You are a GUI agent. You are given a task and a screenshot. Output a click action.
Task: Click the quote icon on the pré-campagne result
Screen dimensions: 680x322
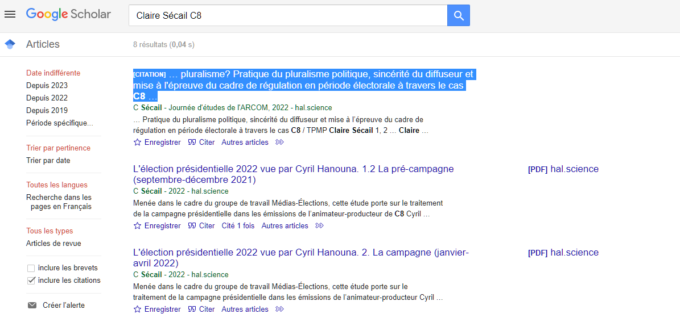(x=192, y=225)
